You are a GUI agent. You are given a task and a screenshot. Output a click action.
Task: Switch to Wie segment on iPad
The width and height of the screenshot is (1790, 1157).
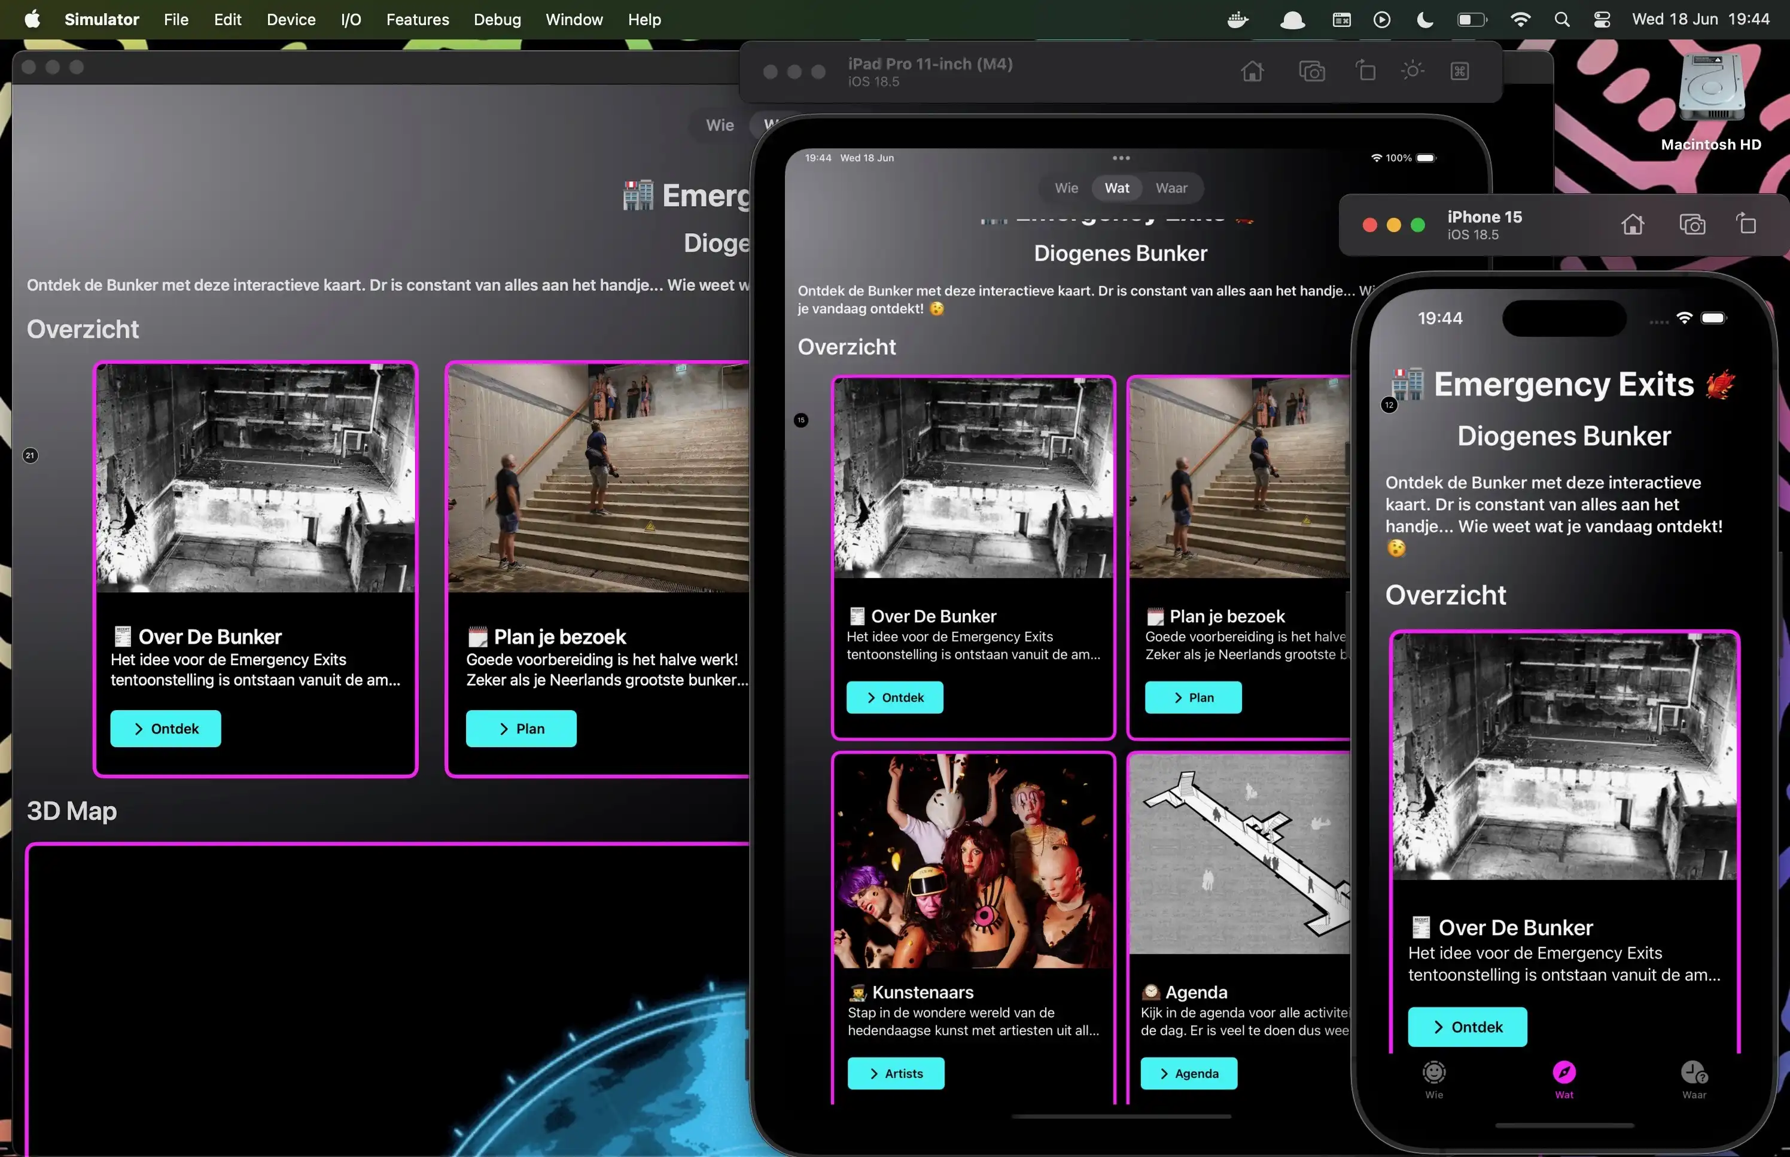[x=1066, y=188]
